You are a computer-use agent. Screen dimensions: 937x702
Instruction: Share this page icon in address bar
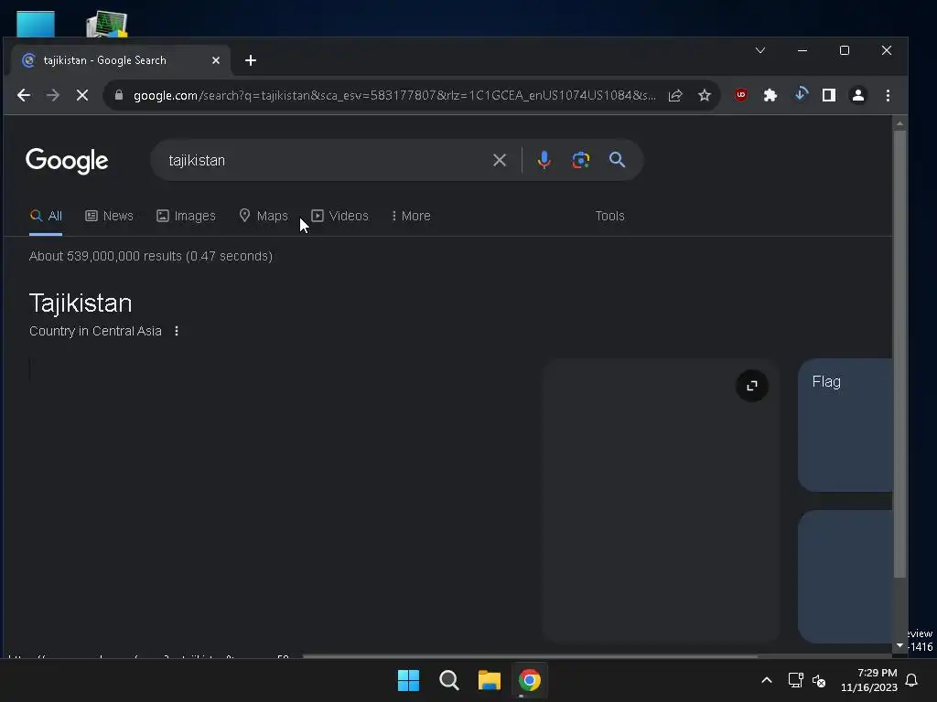675,95
